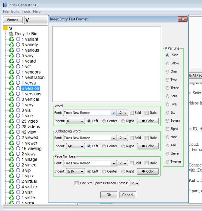This screenshot has height=211, width=202.
Task: Click the circle marker beside 'ventilation'
Action: [18, 78]
